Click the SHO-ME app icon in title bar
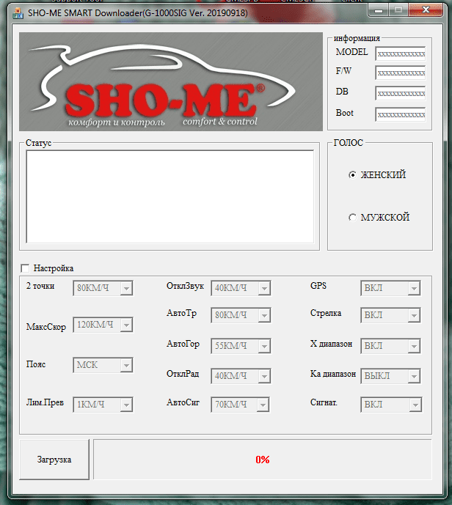452x505 pixels. pos(18,13)
